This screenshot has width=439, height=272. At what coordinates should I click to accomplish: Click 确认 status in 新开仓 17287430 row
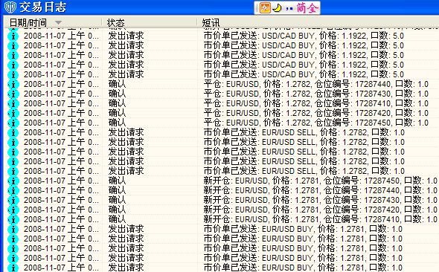click(x=117, y=200)
